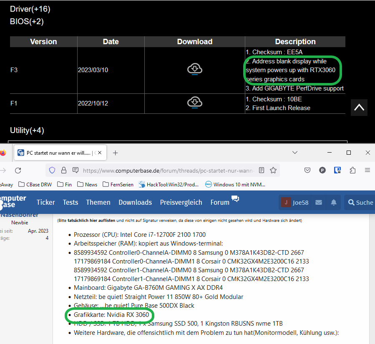Image resolution: width=375 pixels, height=344 pixels.
Task: Open the messages envelope icon
Action: pyautogui.click(x=319, y=203)
